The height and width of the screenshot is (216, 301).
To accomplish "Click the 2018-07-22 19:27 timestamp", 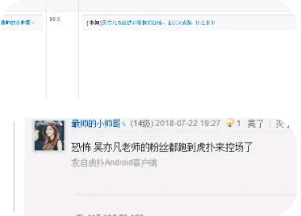I will [187, 123].
